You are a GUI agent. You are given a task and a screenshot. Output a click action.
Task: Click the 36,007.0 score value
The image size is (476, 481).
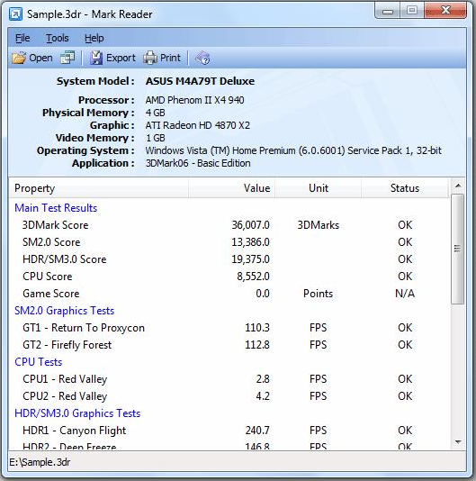pos(250,225)
